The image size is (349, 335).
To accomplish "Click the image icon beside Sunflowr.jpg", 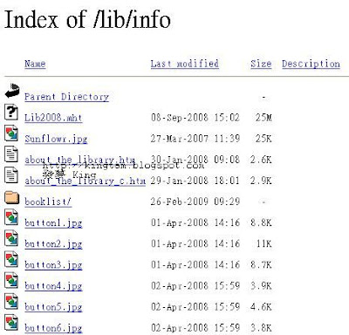I will tap(11, 133).
